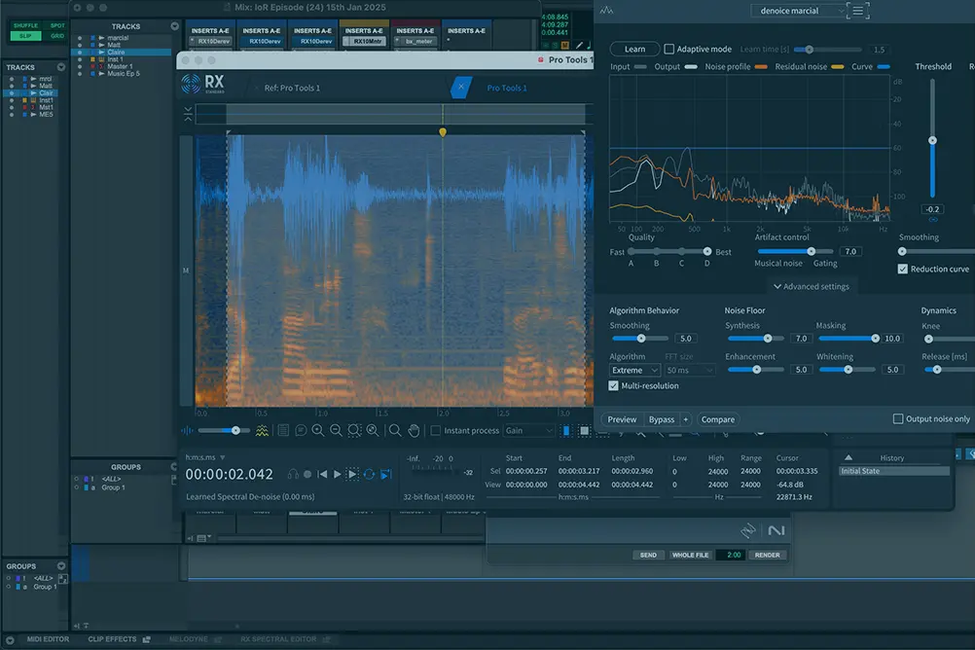Select the time-frequency selection tool icon
Viewport: 975px width, 650px height.
584,430
